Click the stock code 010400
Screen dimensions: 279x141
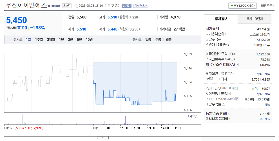[x=54, y=6]
